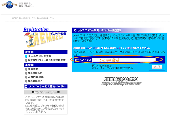Click the 仮登録 section header
The image size is (170, 115).
46,52
